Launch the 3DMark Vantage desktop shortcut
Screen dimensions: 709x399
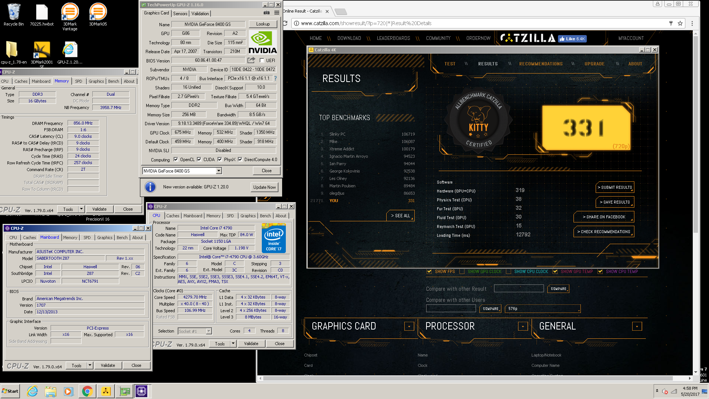70,17
